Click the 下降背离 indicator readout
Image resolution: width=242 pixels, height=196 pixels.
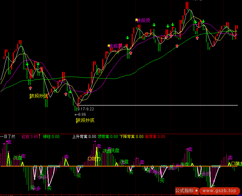131,137
